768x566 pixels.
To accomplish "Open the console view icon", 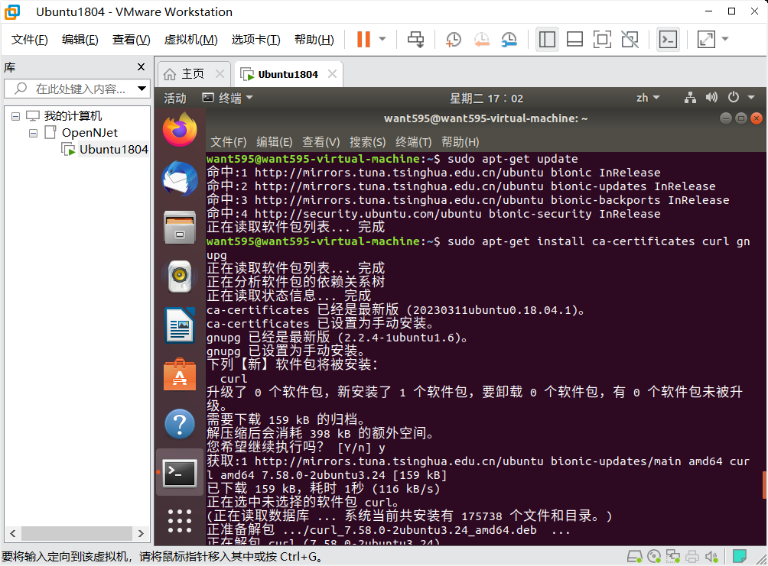I will click(668, 39).
